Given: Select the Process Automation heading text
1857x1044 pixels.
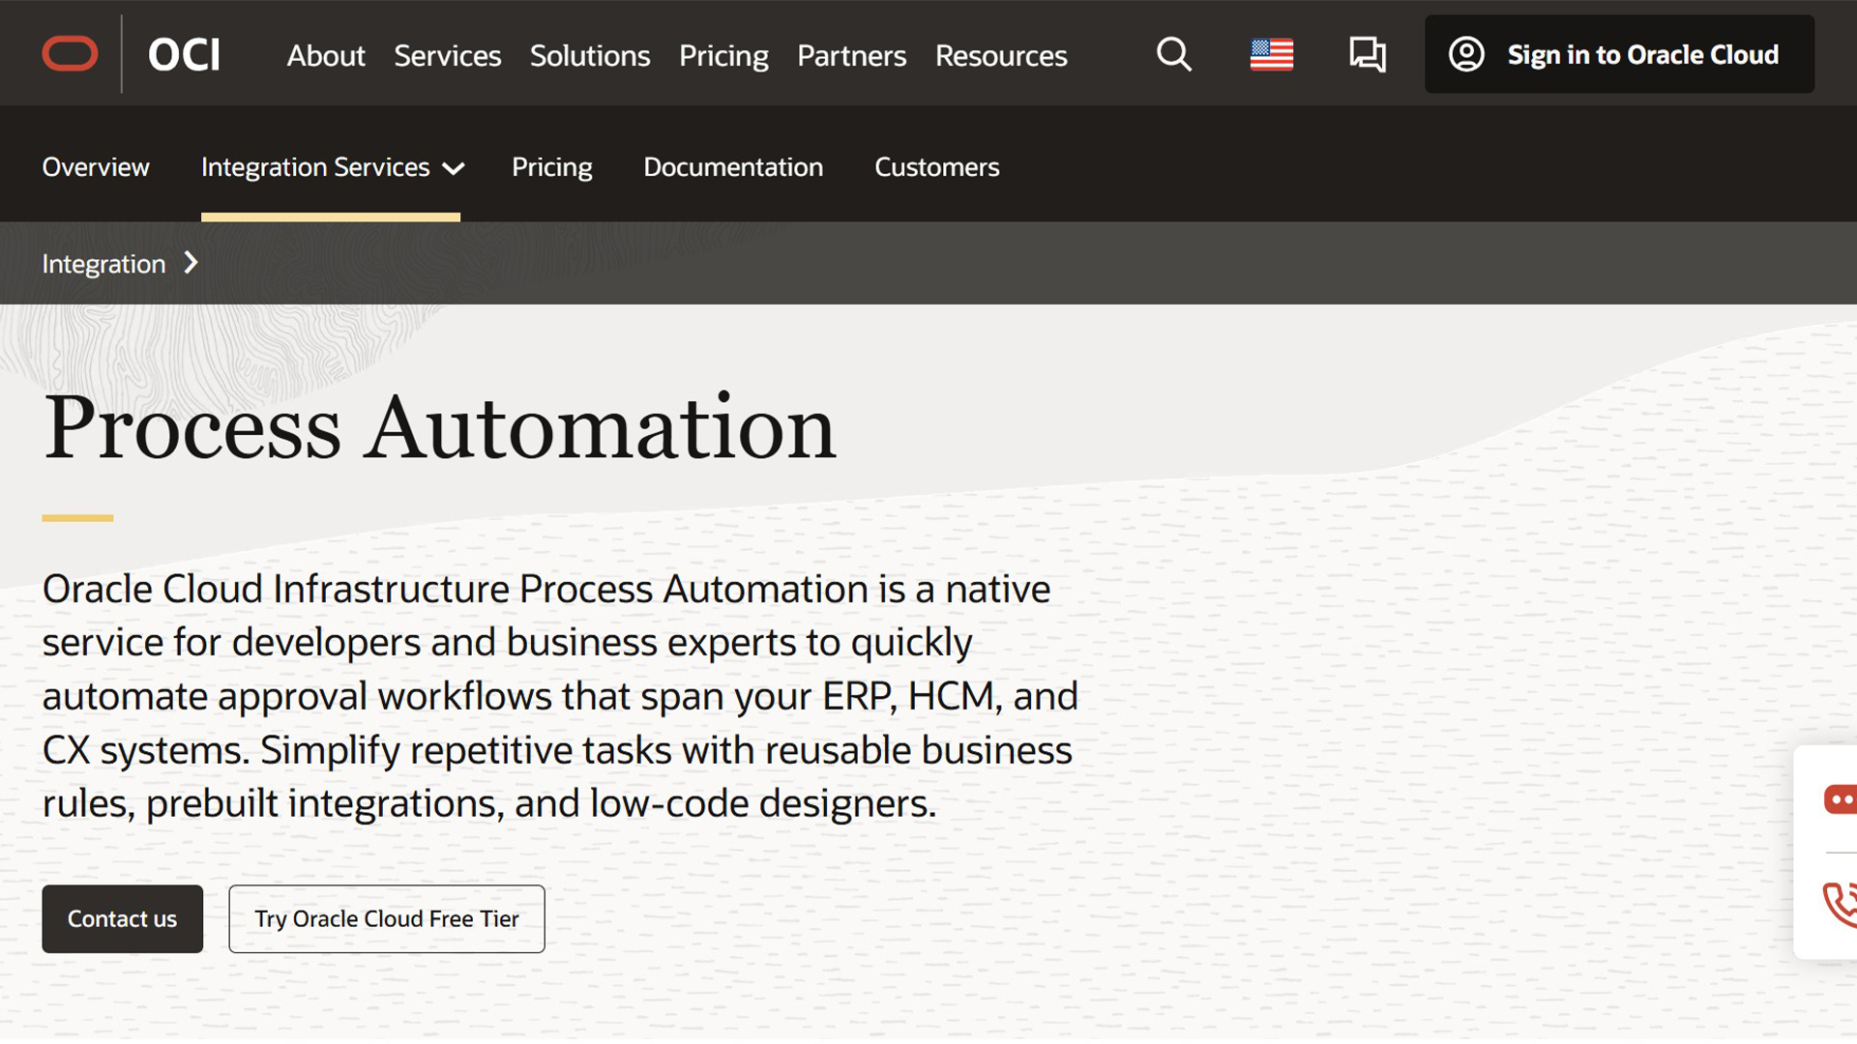Looking at the screenshot, I should (x=440, y=427).
